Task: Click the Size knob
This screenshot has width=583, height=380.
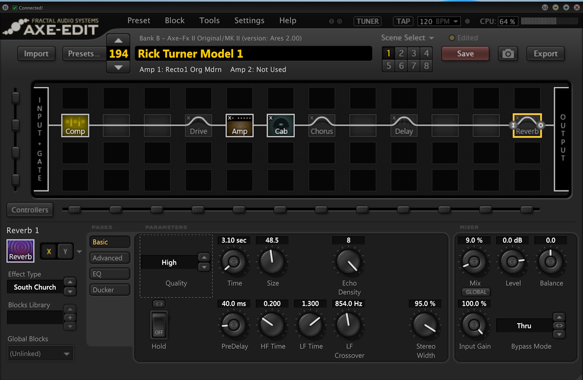Action: [272, 261]
